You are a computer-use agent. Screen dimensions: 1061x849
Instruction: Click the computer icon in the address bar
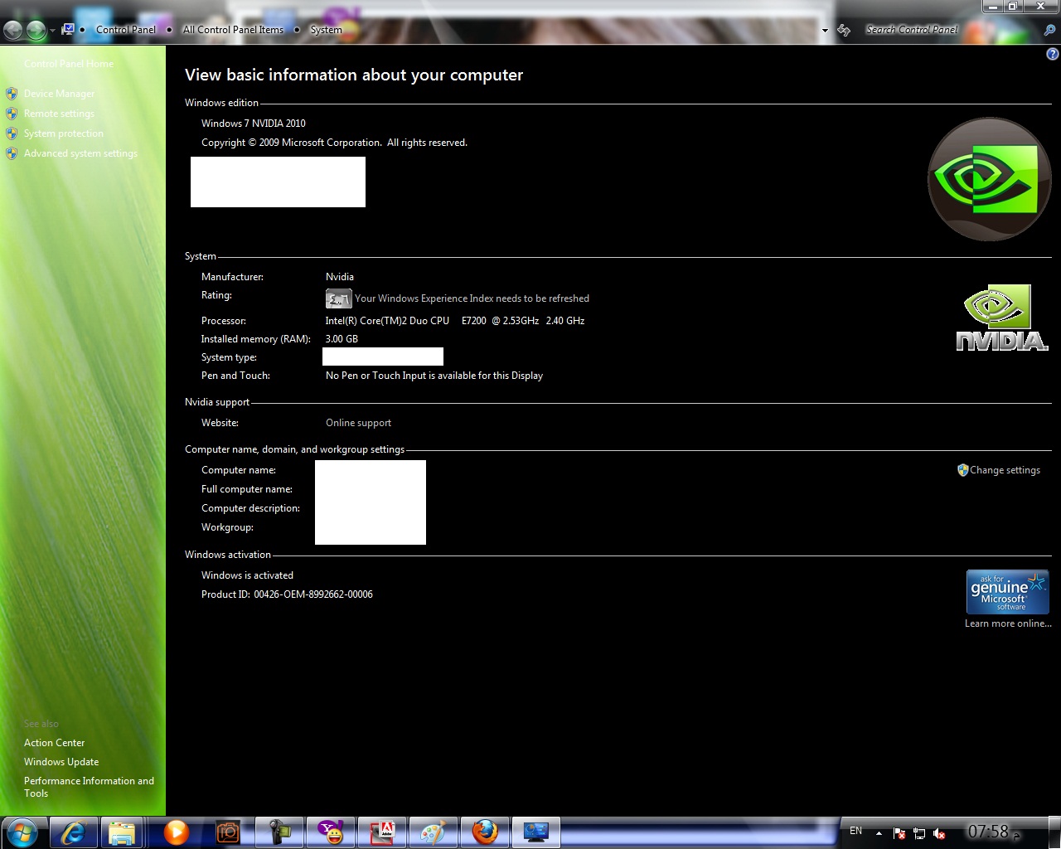point(68,29)
